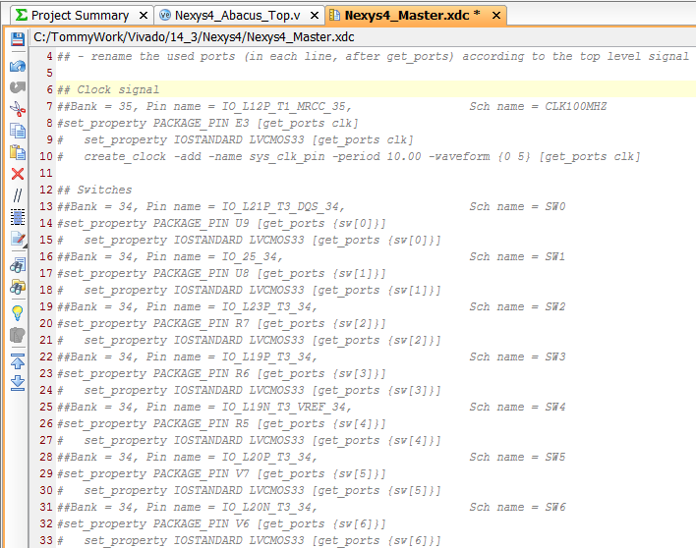
Task: Close the Nexys4_Abacus_Top.v tab
Action: 315,16
